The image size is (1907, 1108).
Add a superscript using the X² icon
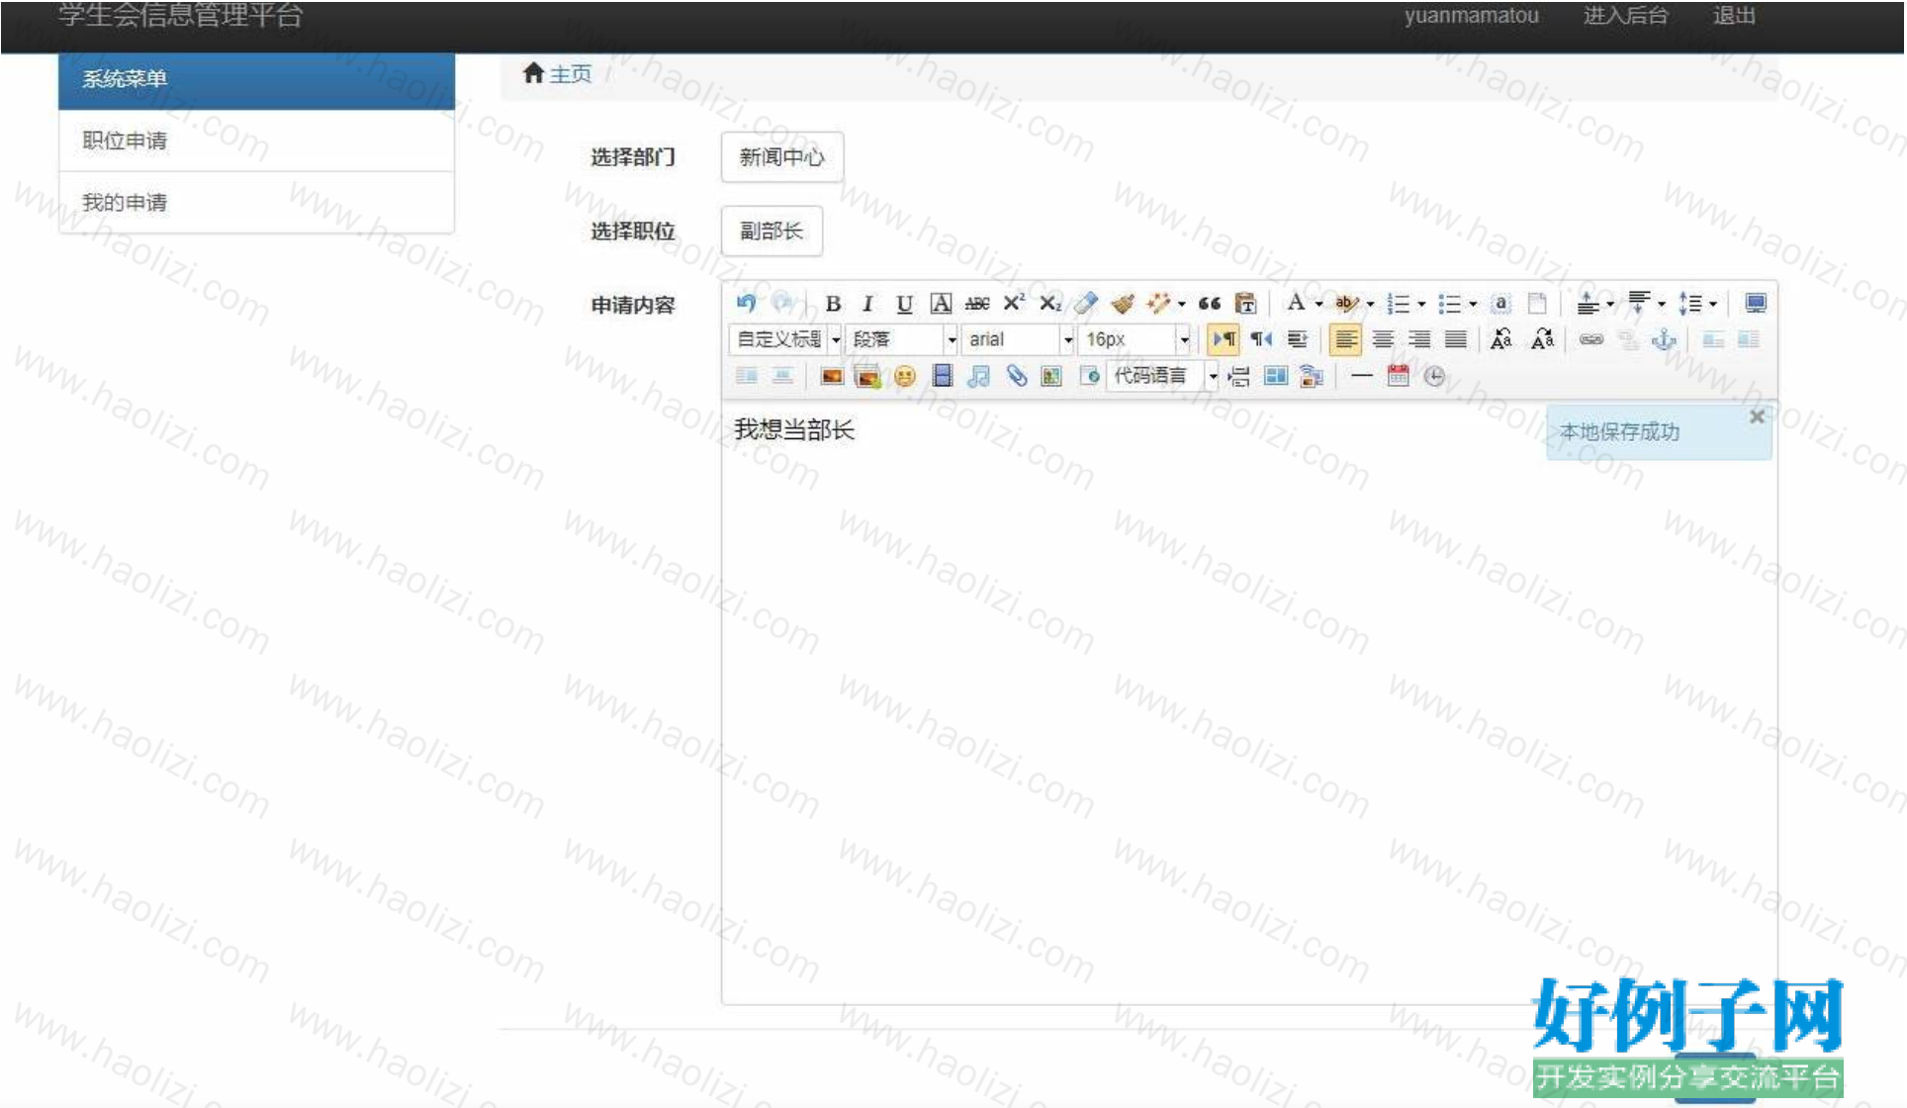tap(1014, 303)
